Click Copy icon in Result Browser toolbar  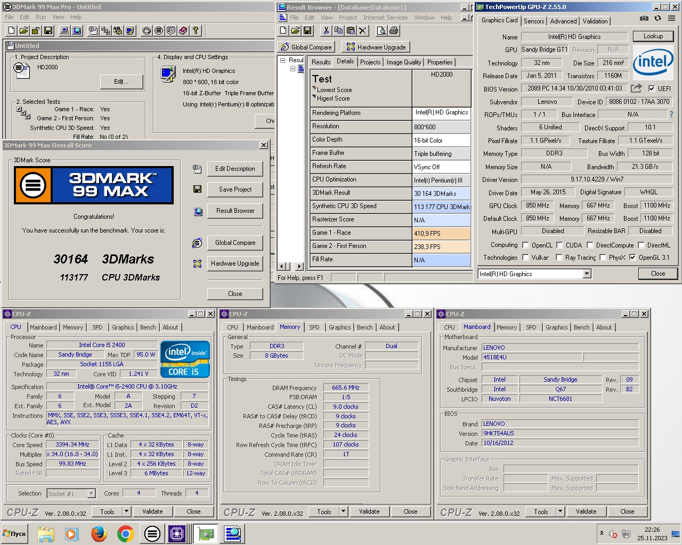[x=338, y=30]
